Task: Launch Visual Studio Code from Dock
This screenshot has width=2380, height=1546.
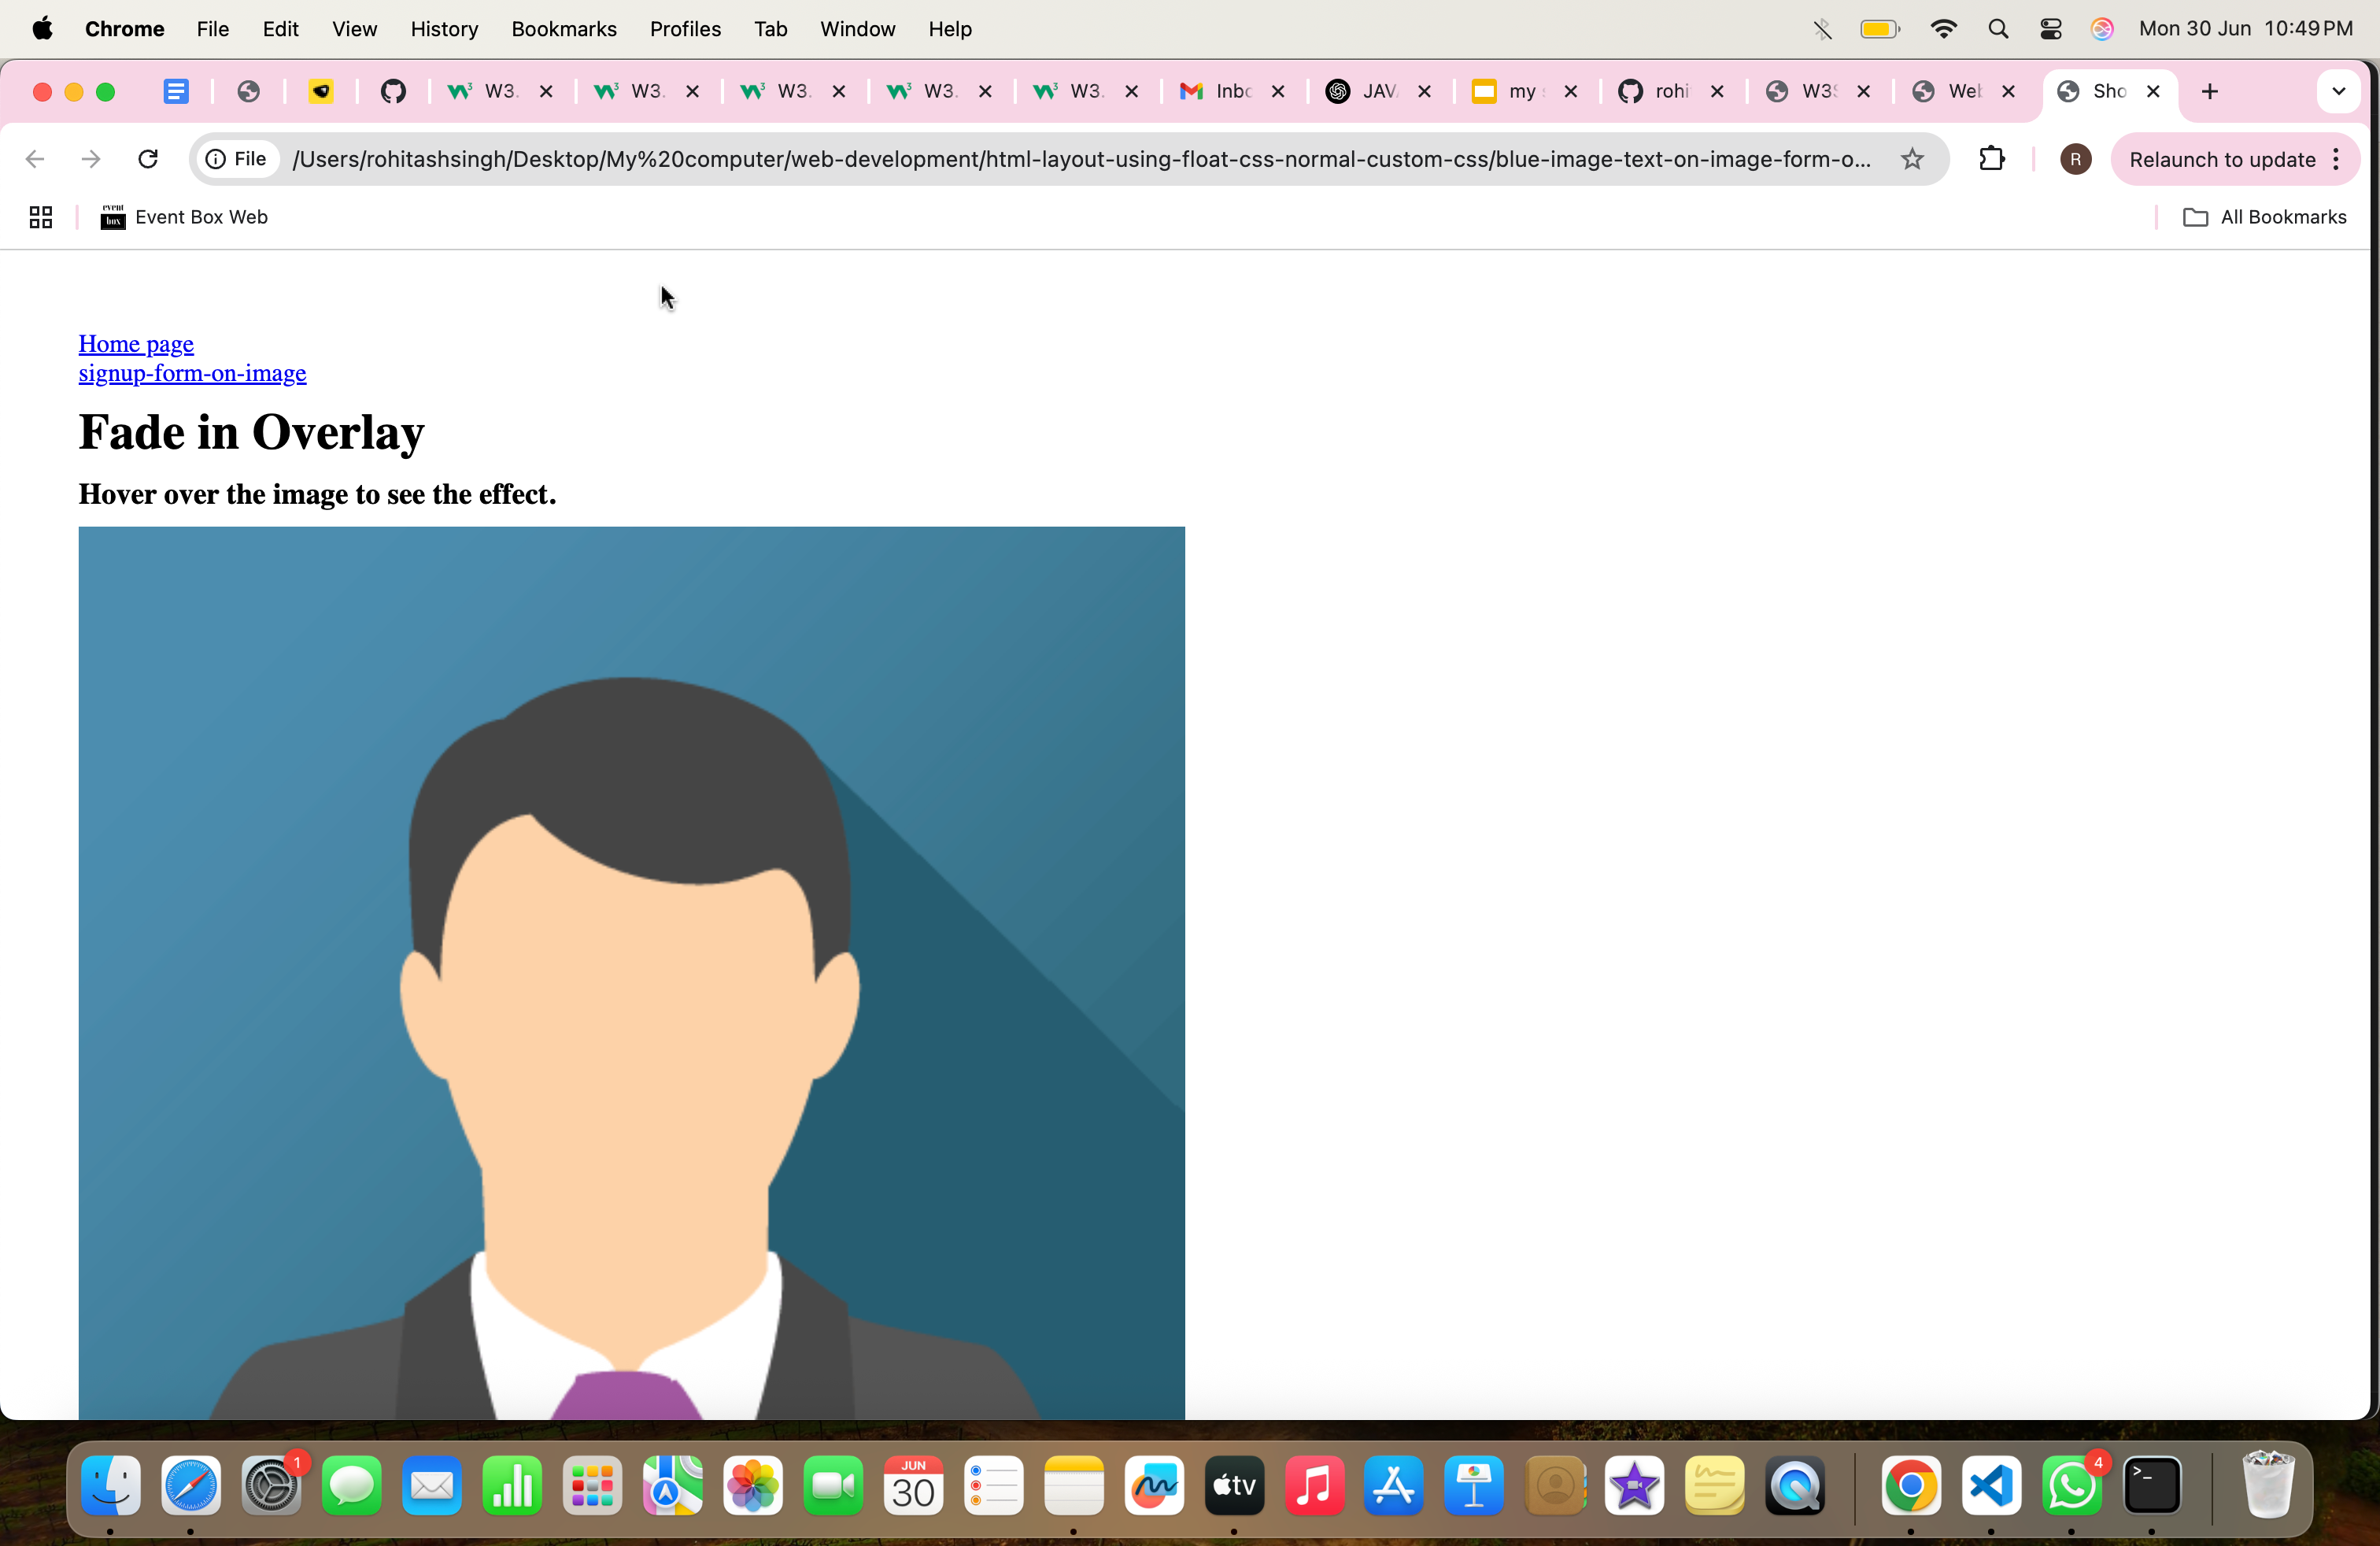Action: (1991, 1486)
